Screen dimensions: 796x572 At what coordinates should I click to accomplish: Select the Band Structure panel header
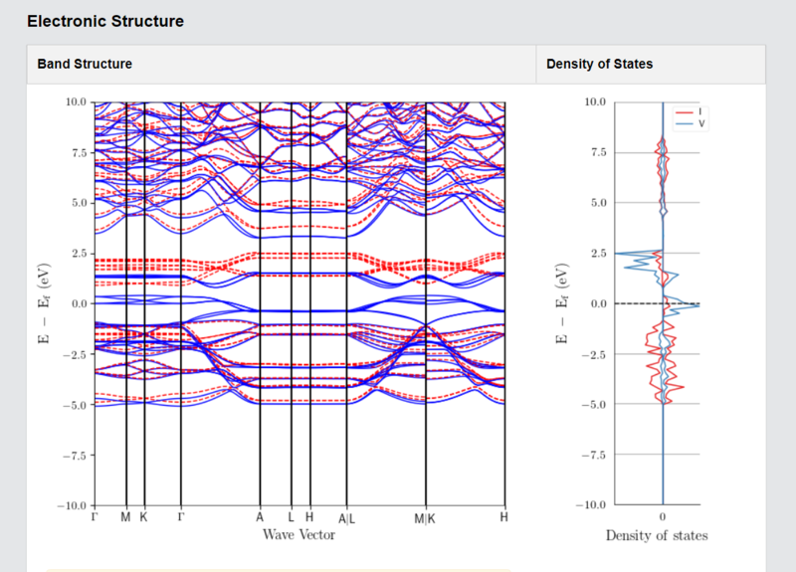point(282,64)
